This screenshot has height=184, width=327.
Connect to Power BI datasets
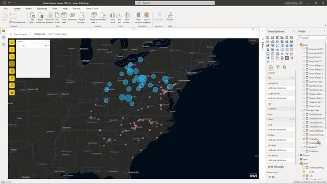pos(50,18)
